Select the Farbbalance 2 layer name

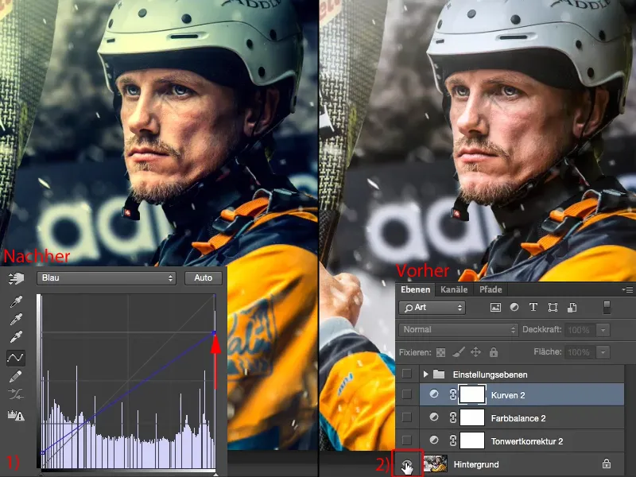point(518,418)
